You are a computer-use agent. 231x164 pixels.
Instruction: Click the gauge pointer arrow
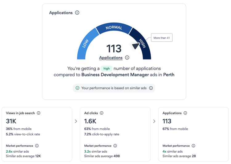coord(136,46)
